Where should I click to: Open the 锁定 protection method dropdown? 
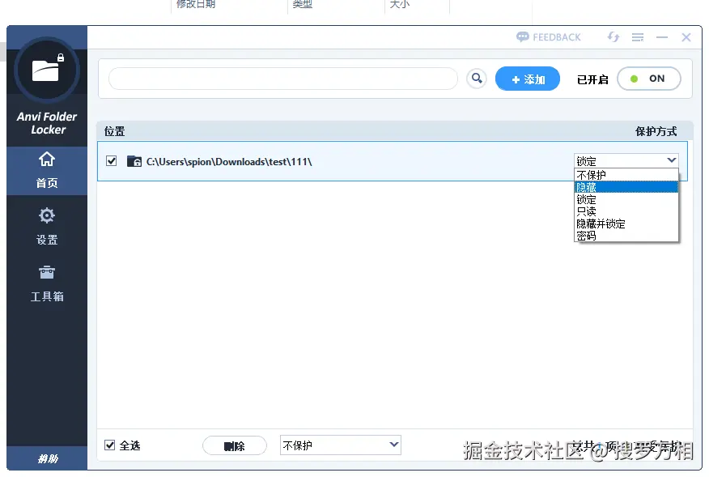point(626,160)
